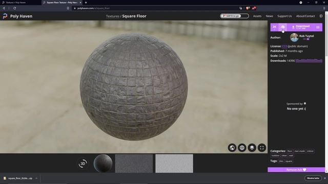This screenshot has height=184, width=328.
Task: Open the About/Contact page
Action: pos(305,16)
